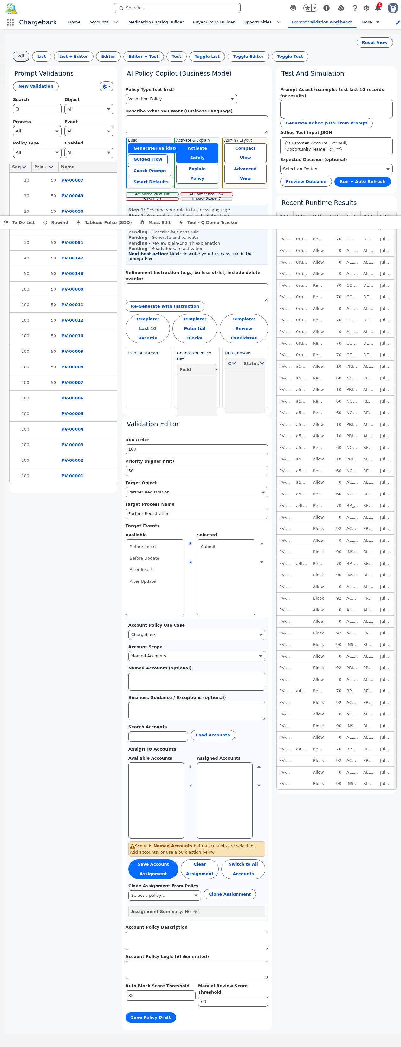Select the All layout view
The width and height of the screenshot is (401, 1047).
21,56
